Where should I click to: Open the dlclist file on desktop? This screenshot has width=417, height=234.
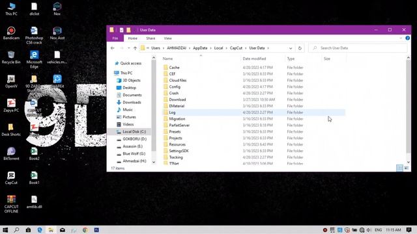click(34, 8)
